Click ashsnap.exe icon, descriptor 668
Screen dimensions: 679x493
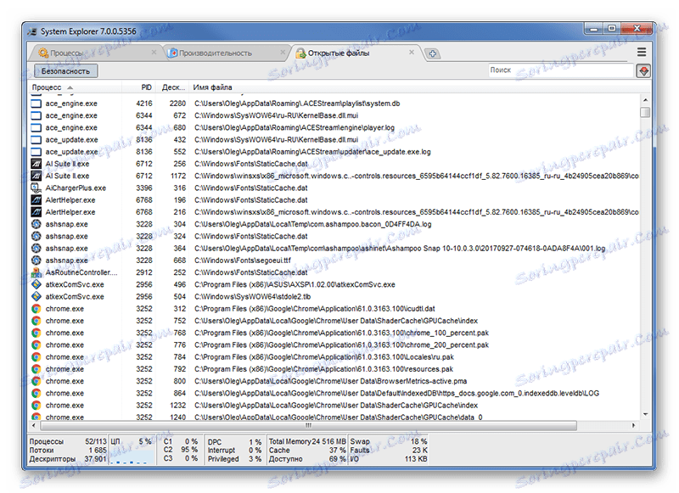coord(36,261)
